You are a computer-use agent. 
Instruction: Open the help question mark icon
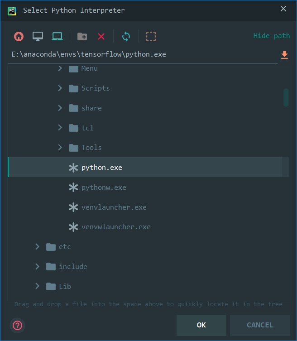tap(17, 325)
